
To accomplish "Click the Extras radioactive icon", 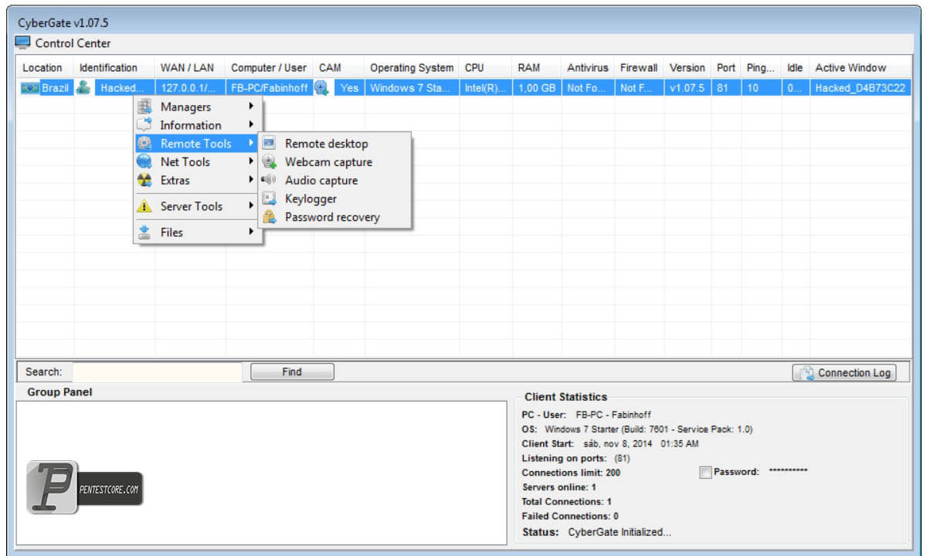I will [x=144, y=180].
